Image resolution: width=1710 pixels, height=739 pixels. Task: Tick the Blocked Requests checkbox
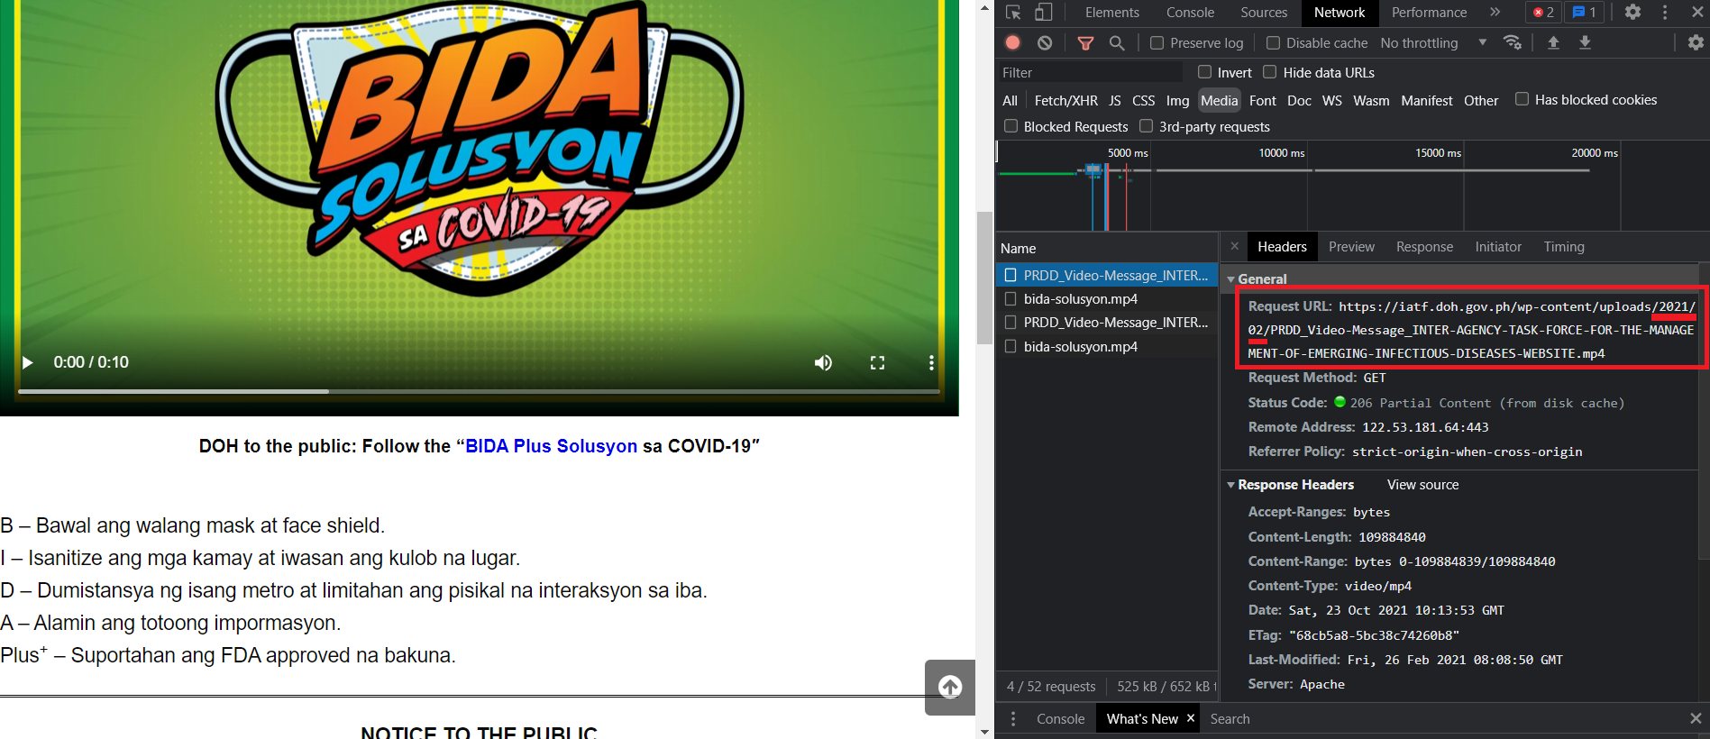click(x=1010, y=126)
